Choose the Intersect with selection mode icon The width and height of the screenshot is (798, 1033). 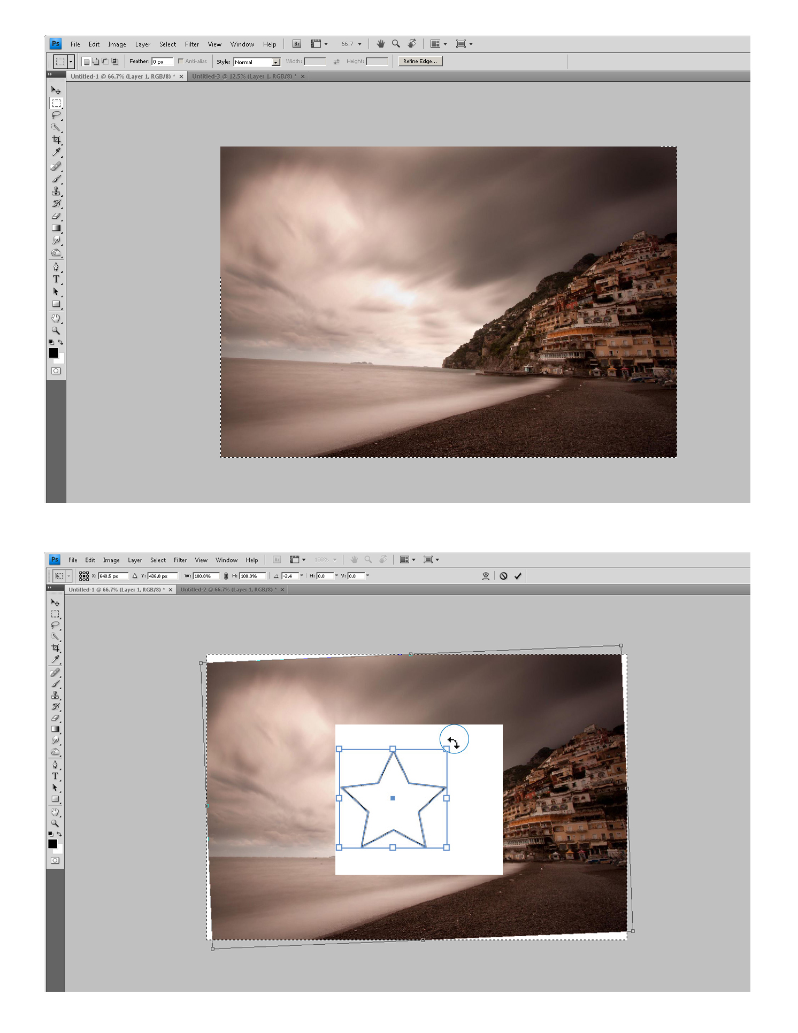point(114,61)
